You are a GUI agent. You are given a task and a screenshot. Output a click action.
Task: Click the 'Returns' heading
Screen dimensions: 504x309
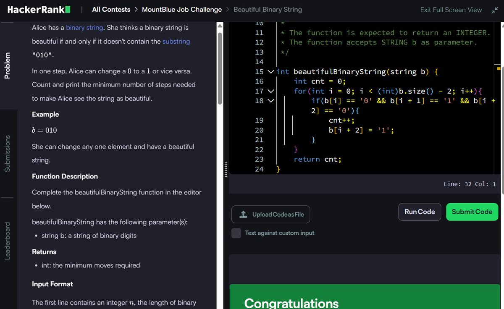pos(44,252)
